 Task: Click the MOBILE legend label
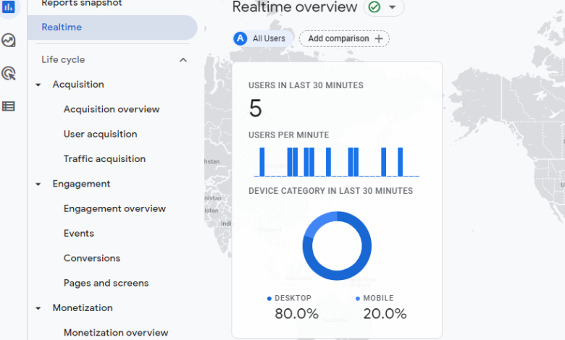click(378, 298)
